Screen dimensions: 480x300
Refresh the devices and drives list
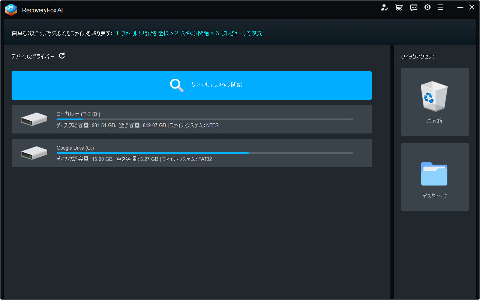[62, 55]
